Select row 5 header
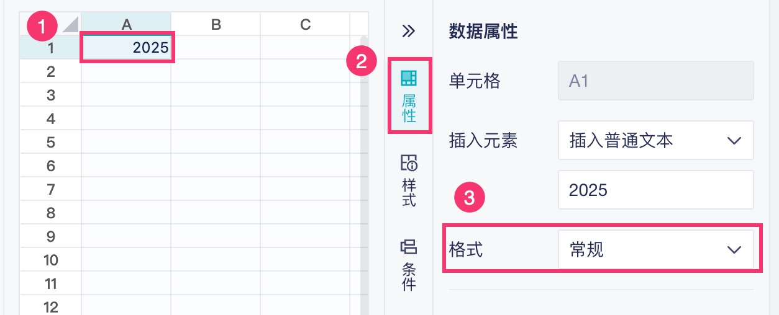Screen dimensions: 779x315 coord(51,142)
